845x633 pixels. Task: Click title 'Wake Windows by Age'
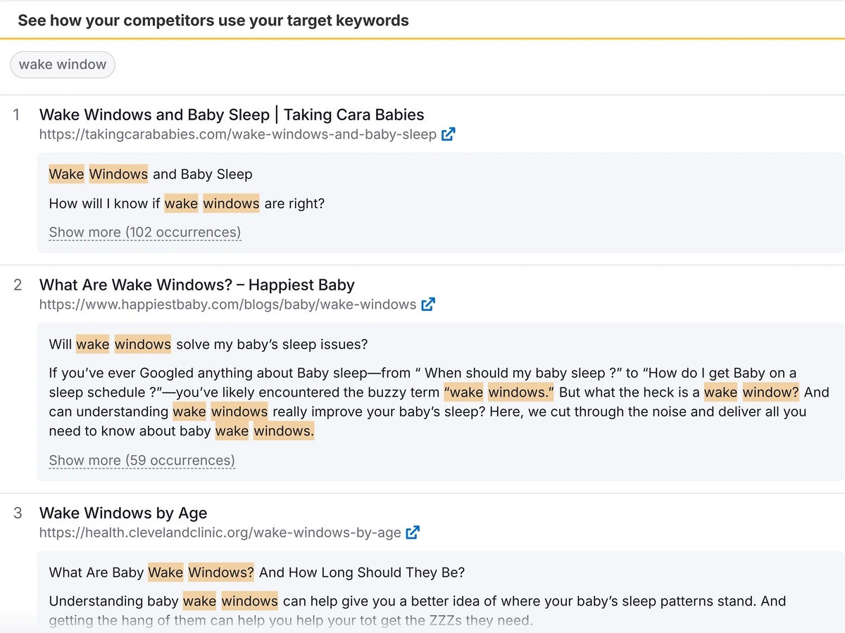(123, 513)
